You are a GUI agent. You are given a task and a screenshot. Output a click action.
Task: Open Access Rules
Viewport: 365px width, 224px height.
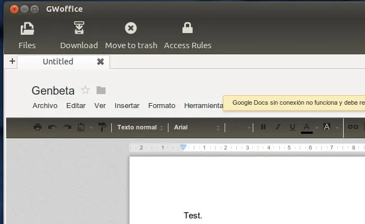(x=188, y=35)
